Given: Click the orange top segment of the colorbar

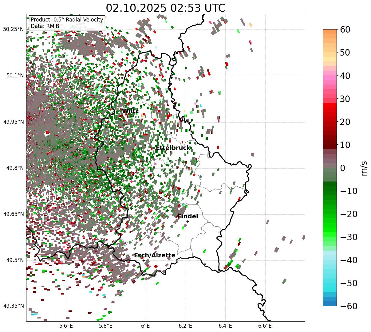Looking at the screenshot, I should 330,32.
